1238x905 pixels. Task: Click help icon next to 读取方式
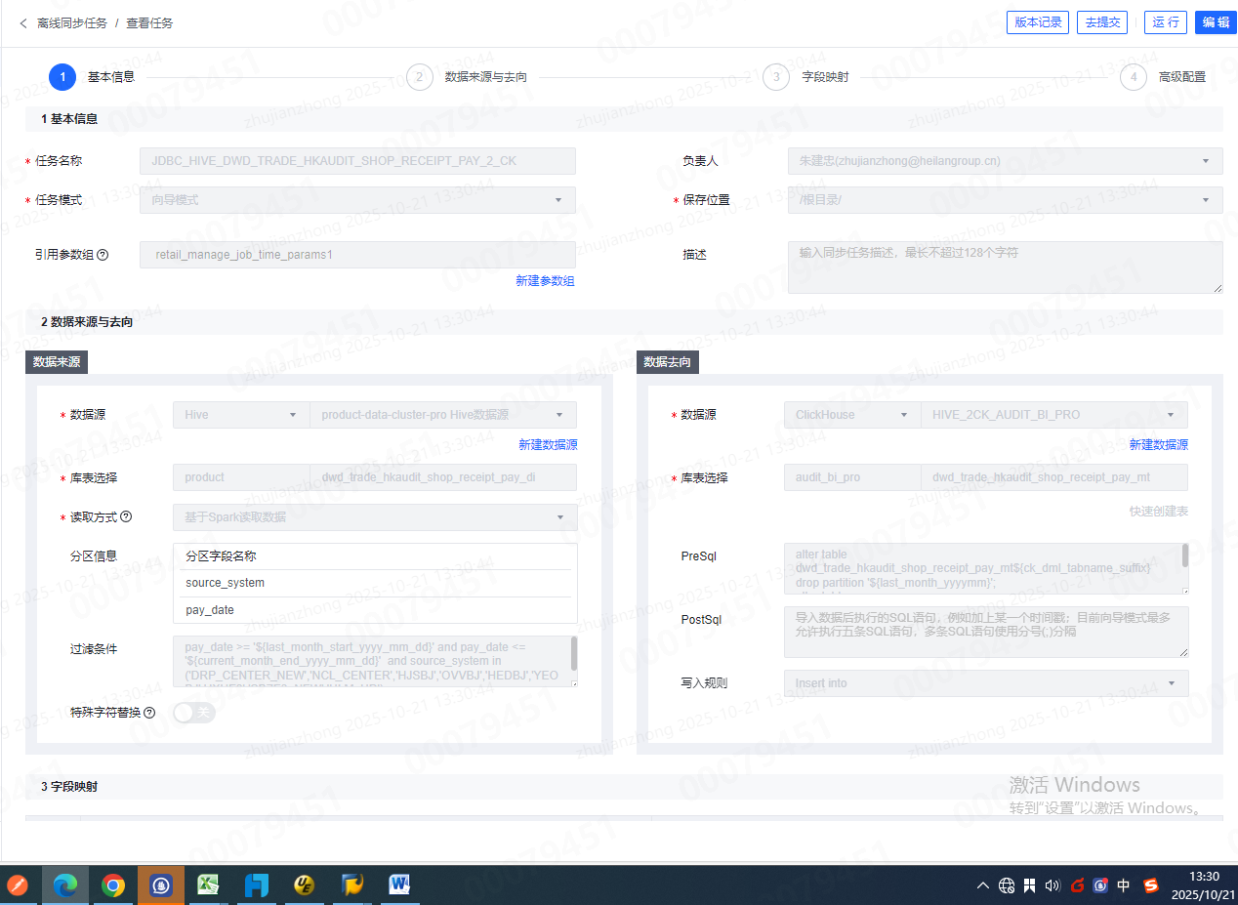coord(126,517)
